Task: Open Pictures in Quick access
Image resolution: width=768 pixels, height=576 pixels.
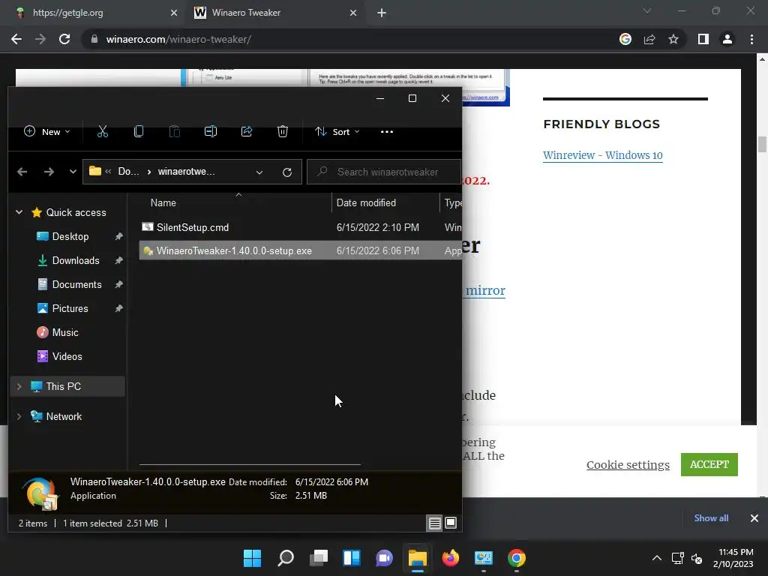Action: 70,308
